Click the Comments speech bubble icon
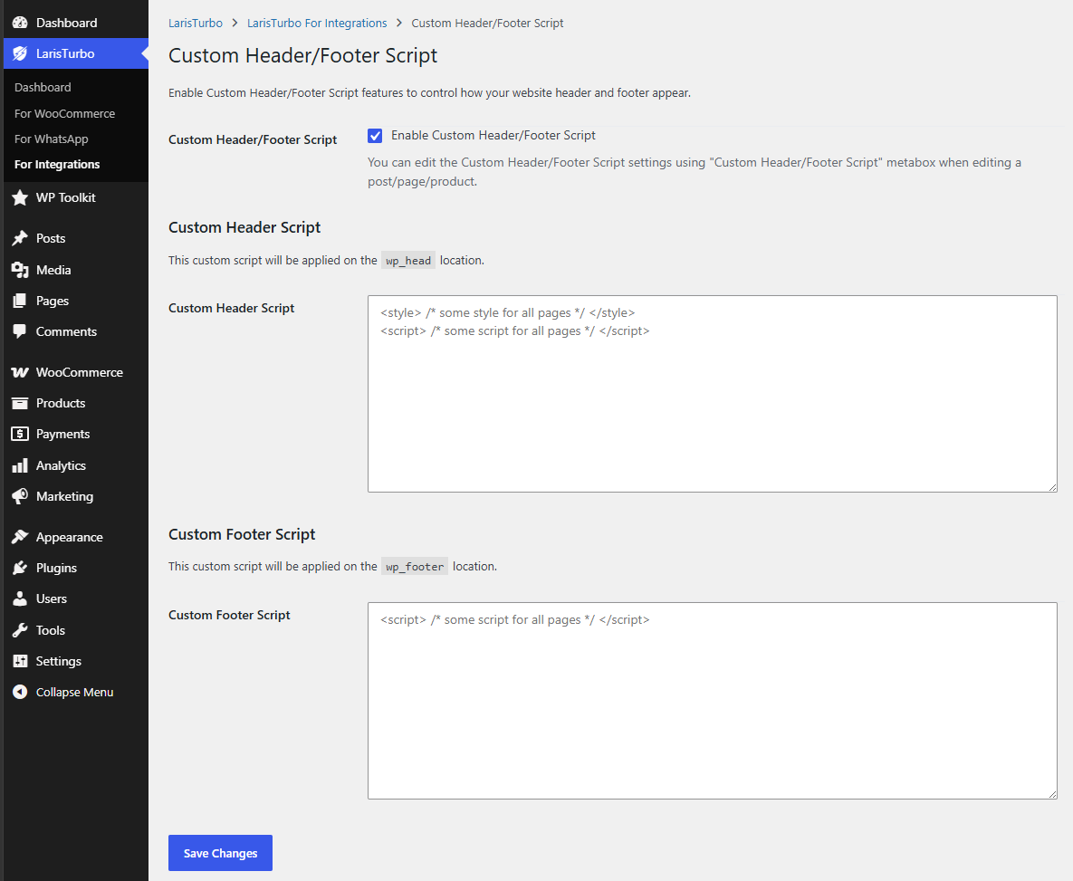This screenshot has width=1073, height=881. [20, 331]
